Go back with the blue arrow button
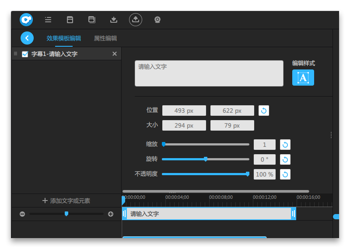This screenshot has width=350, height=249. 27,38
